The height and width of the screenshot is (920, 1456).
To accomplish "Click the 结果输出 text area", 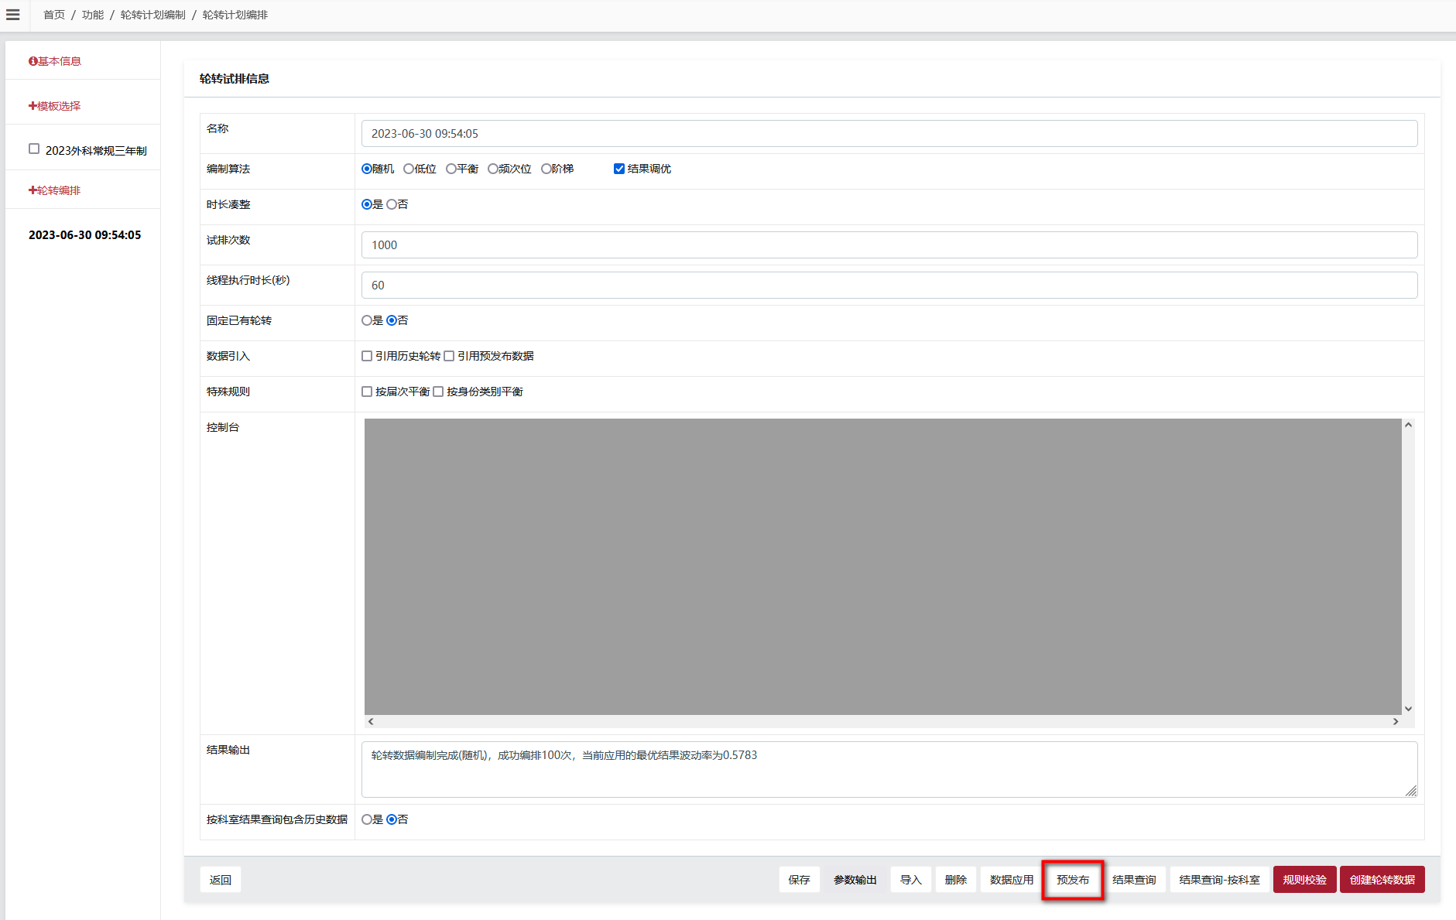I will (x=889, y=770).
